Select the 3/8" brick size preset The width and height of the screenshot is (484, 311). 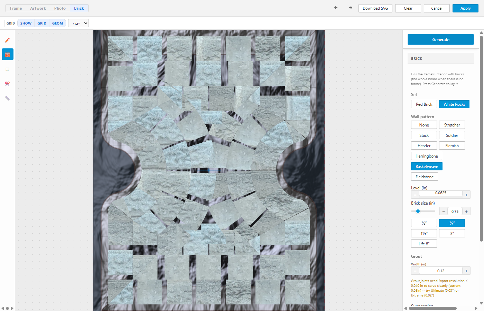pyautogui.click(x=424, y=223)
